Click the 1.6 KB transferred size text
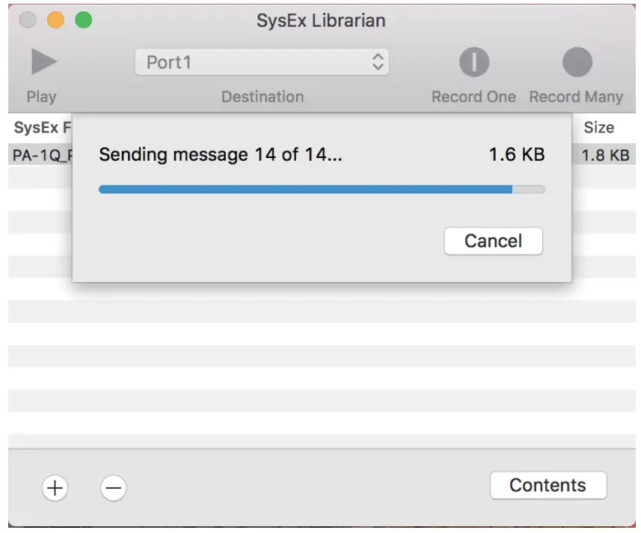Image resolution: width=641 pixels, height=533 pixels. pos(517,155)
